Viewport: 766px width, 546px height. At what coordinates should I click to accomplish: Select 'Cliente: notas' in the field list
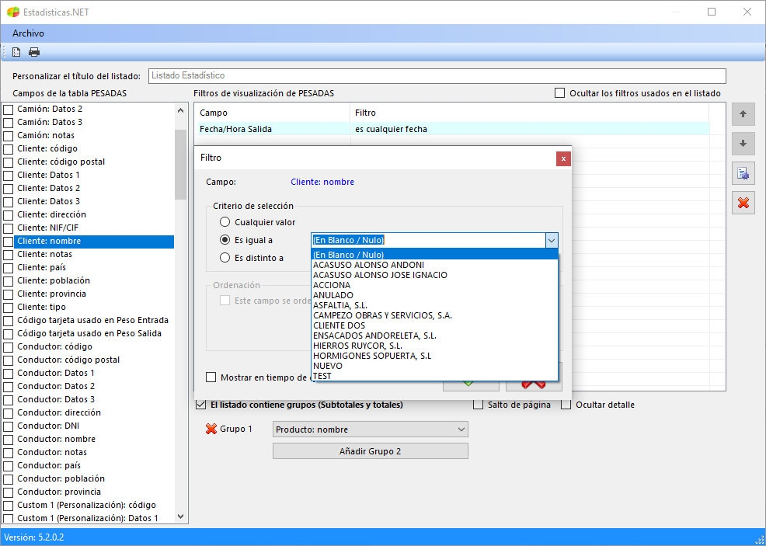[x=44, y=255]
